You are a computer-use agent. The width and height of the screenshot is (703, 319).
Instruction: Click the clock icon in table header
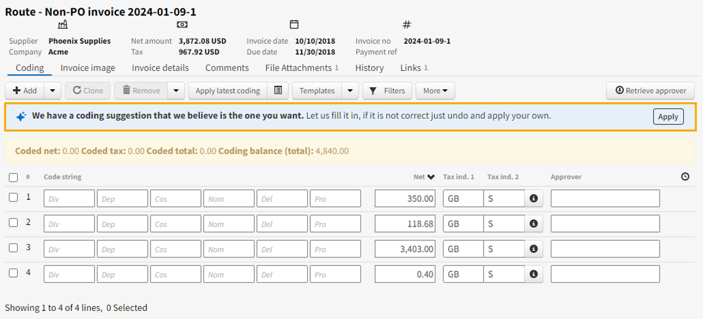pos(685,177)
